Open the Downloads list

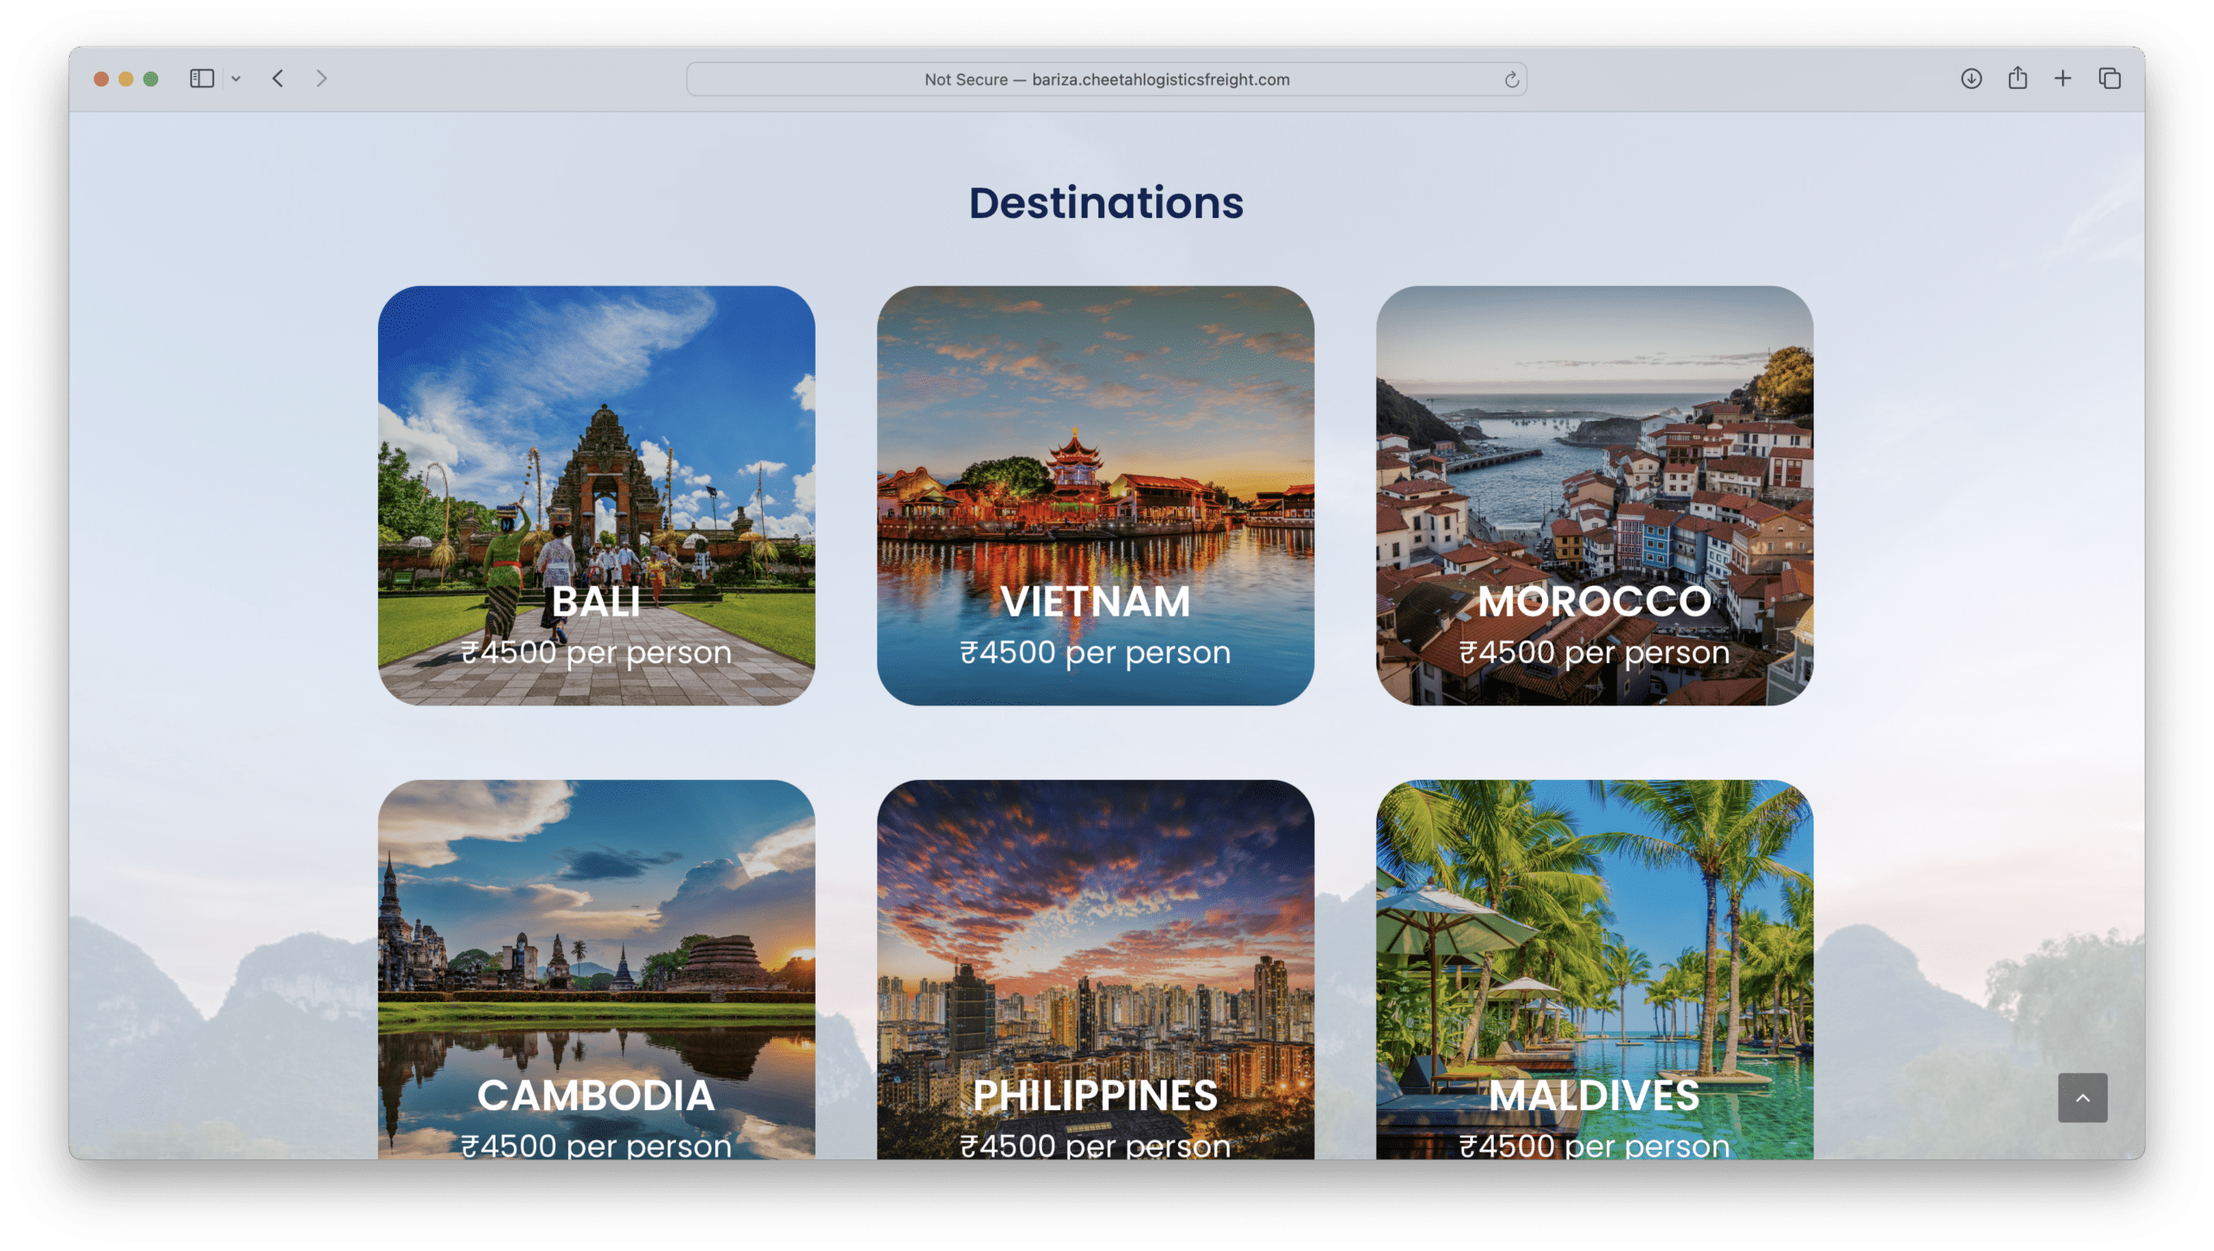click(1971, 78)
